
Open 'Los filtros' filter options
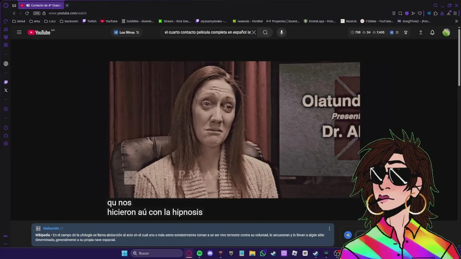pyautogui.click(x=126, y=32)
